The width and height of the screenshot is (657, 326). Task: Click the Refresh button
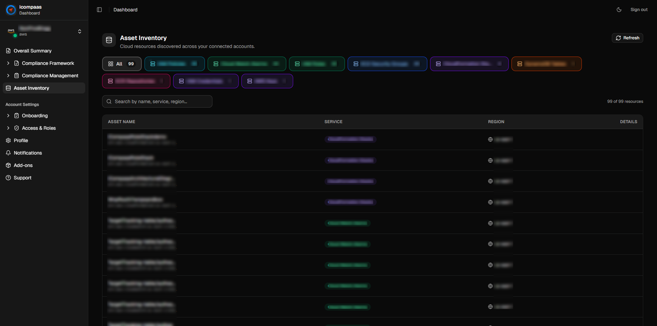click(x=627, y=38)
